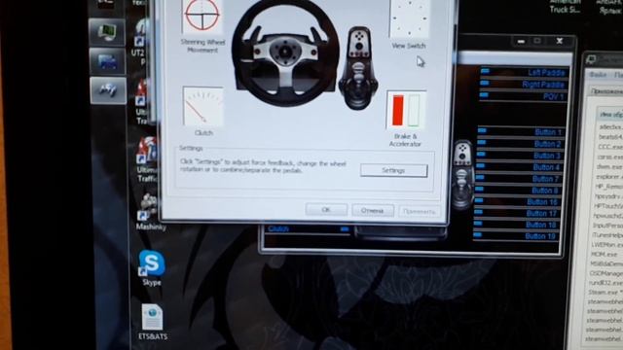Select the Ultimate Traffic desktop shortcut

[x=147, y=159]
